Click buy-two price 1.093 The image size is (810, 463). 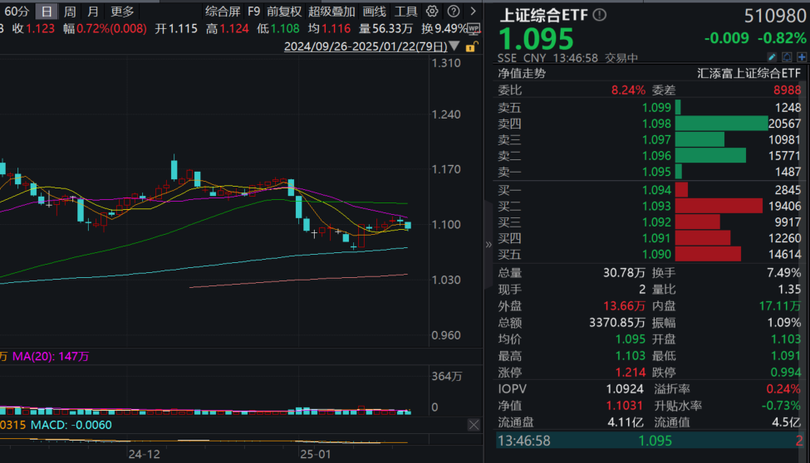[x=656, y=206]
